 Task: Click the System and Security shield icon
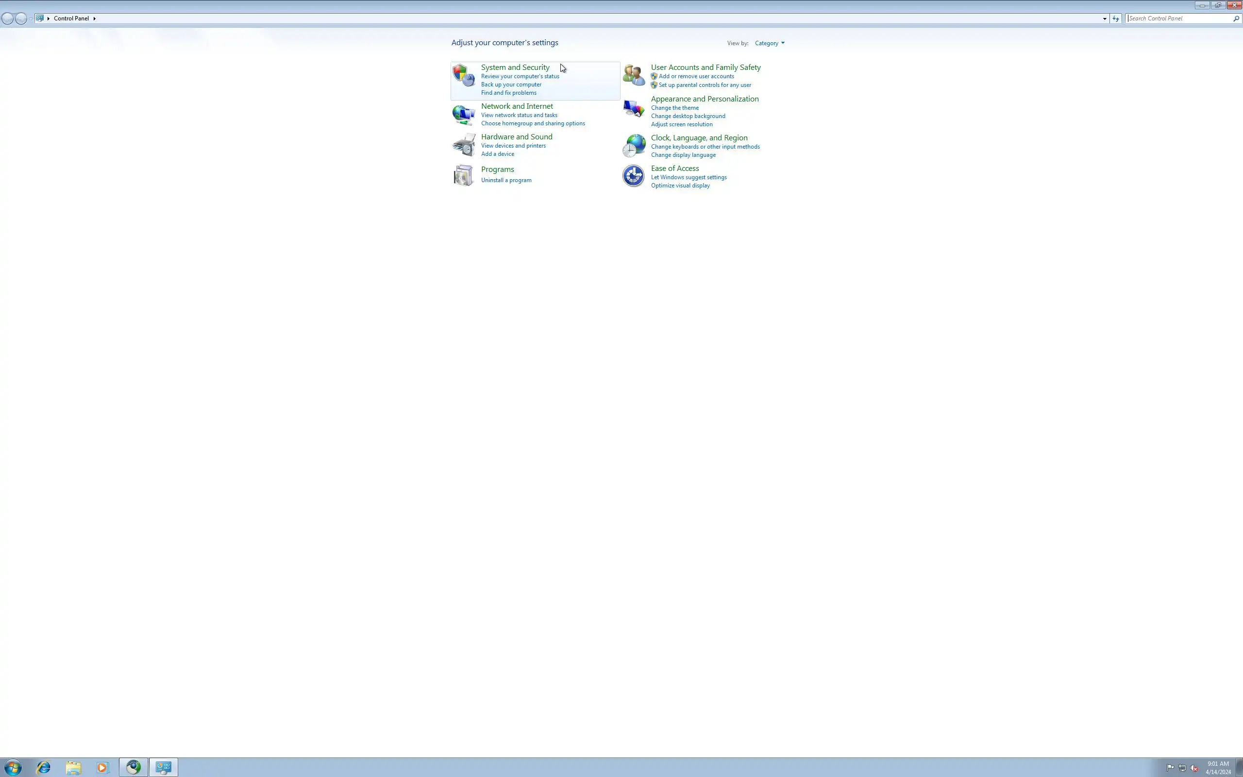(x=463, y=75)
